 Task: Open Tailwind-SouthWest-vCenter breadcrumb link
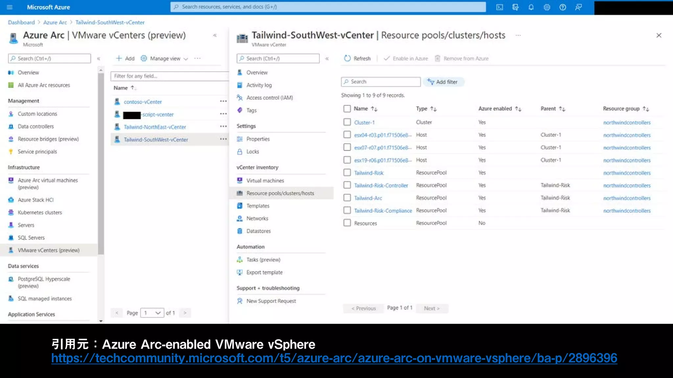pos(110,22)
